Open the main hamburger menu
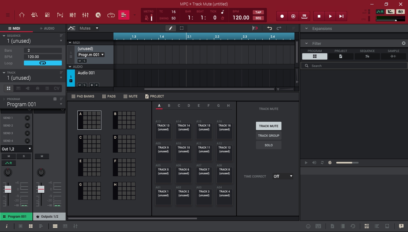Image resolution: width=408 pixels, height=232 pixels. point(8,15)
